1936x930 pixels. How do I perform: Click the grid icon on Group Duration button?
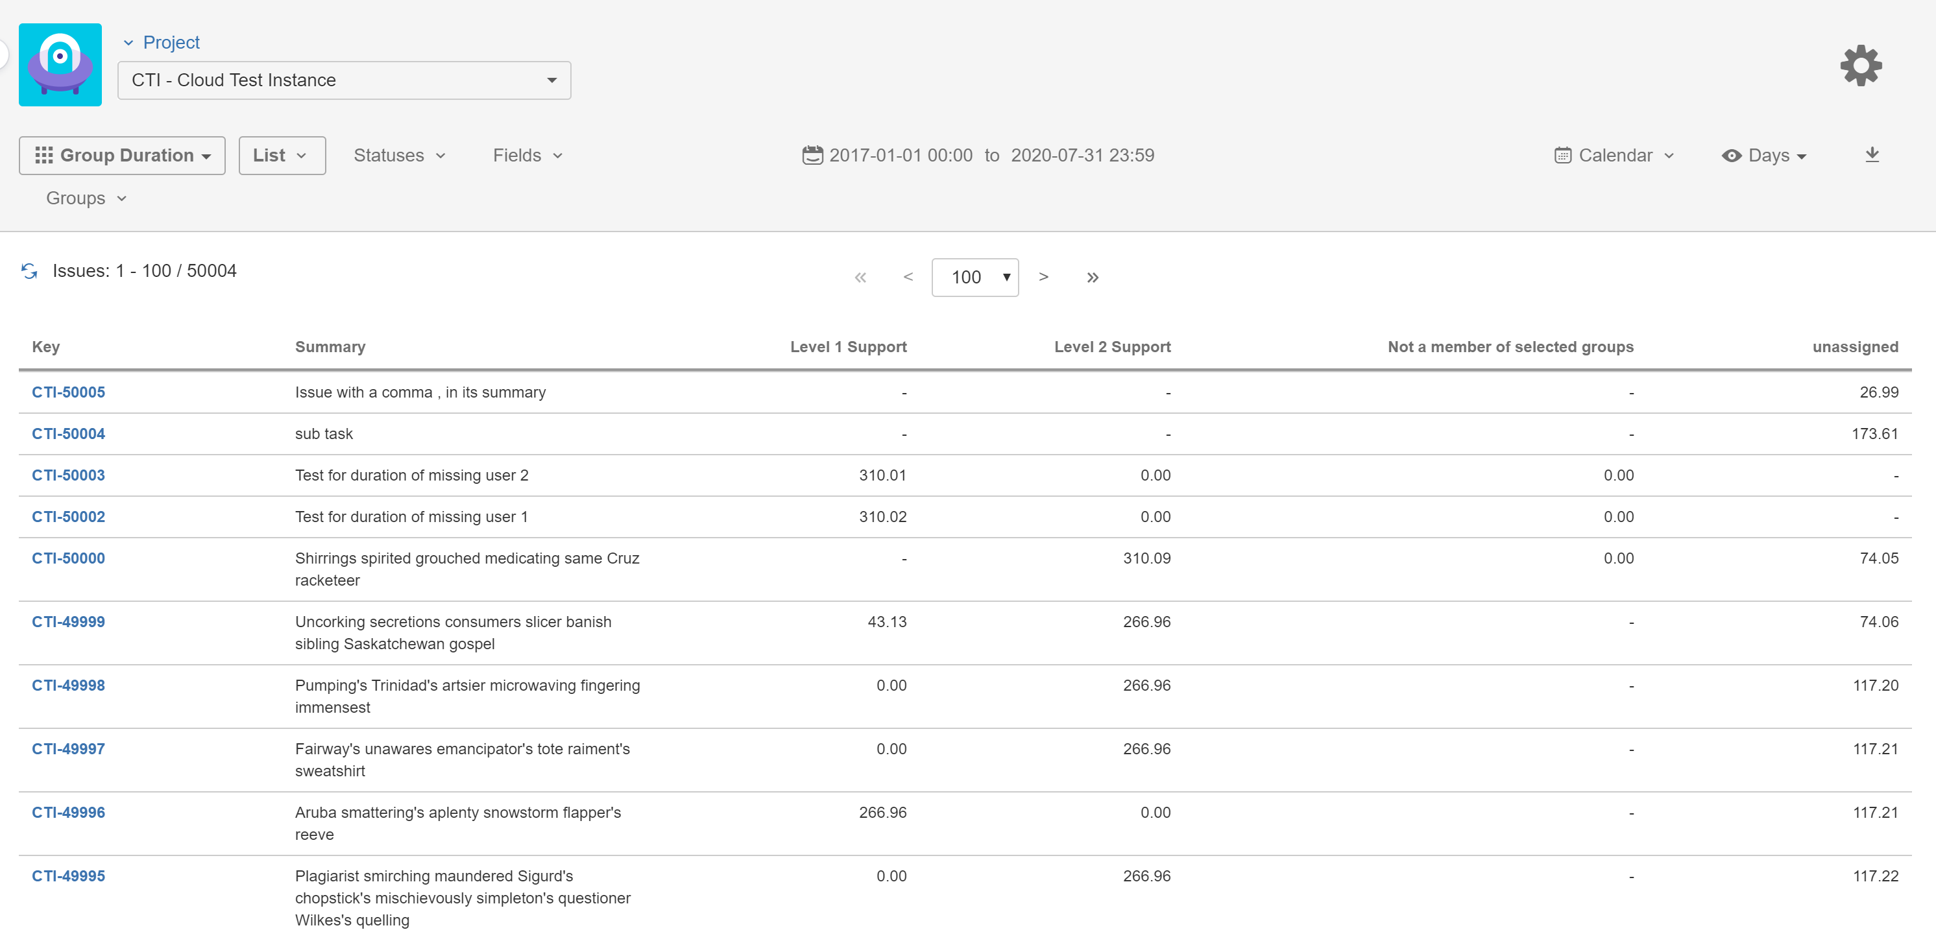click(44, 155)
